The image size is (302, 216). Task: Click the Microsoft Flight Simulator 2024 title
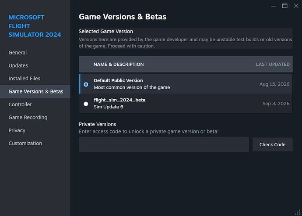point(35,26)
